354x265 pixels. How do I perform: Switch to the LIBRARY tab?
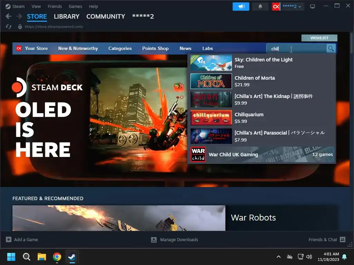tap(67, 17)
